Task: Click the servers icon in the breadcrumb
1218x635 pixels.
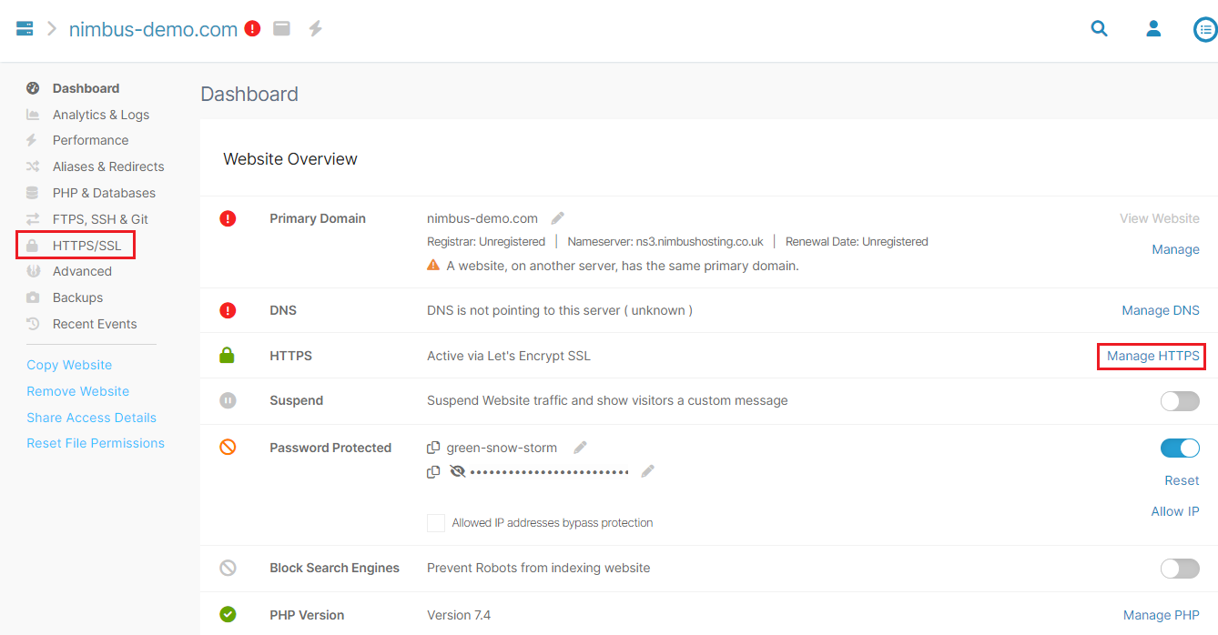Action: coord(25,29)
